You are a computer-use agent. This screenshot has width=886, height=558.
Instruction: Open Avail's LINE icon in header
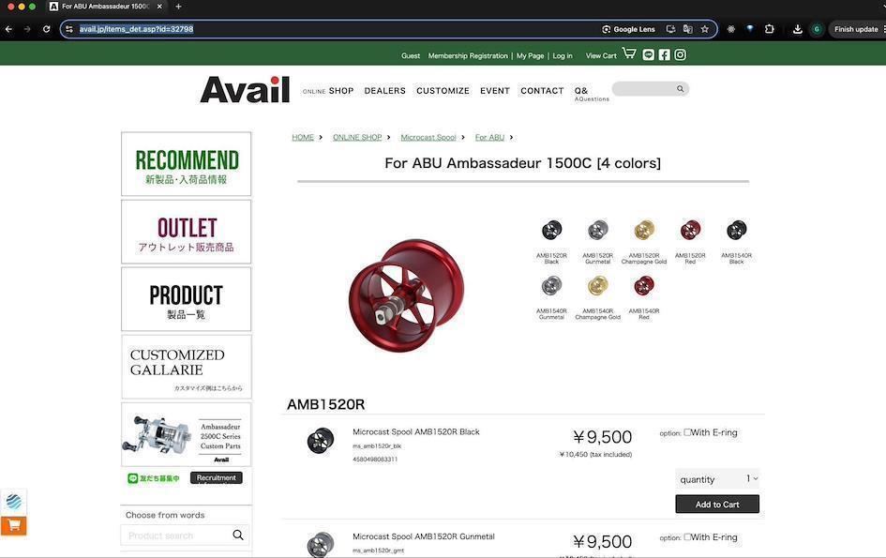click(648, 54)
